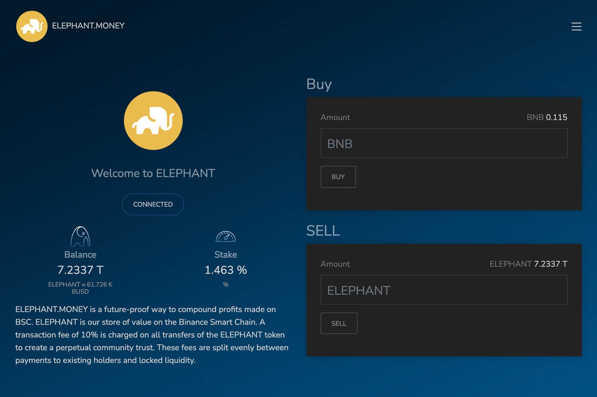Click the Balance label
The width and height of the screenshot is (597, 397).
pos(80,254)
